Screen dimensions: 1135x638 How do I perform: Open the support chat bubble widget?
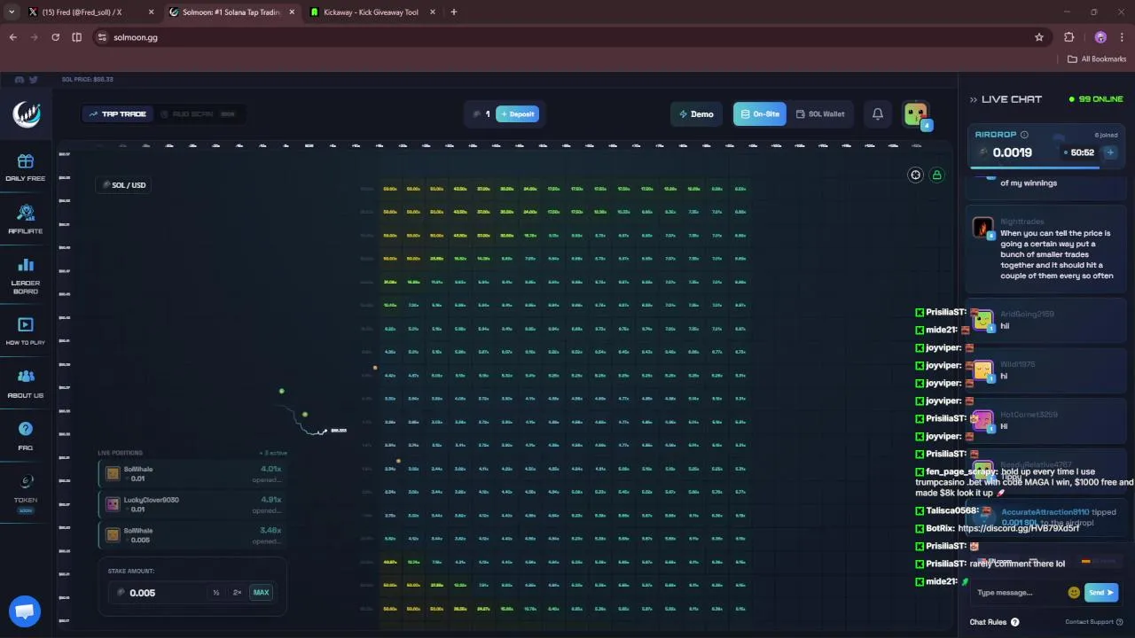click(x=25, y=611)
